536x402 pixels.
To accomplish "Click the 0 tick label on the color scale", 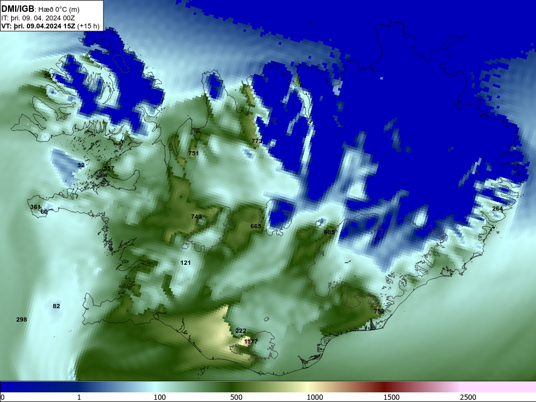I will point(3,397).
